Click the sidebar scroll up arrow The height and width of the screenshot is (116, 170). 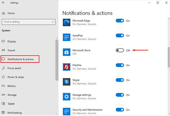click(x=57, y=38)
